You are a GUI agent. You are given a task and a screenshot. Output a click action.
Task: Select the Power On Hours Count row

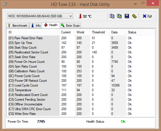tap(81, 62)
